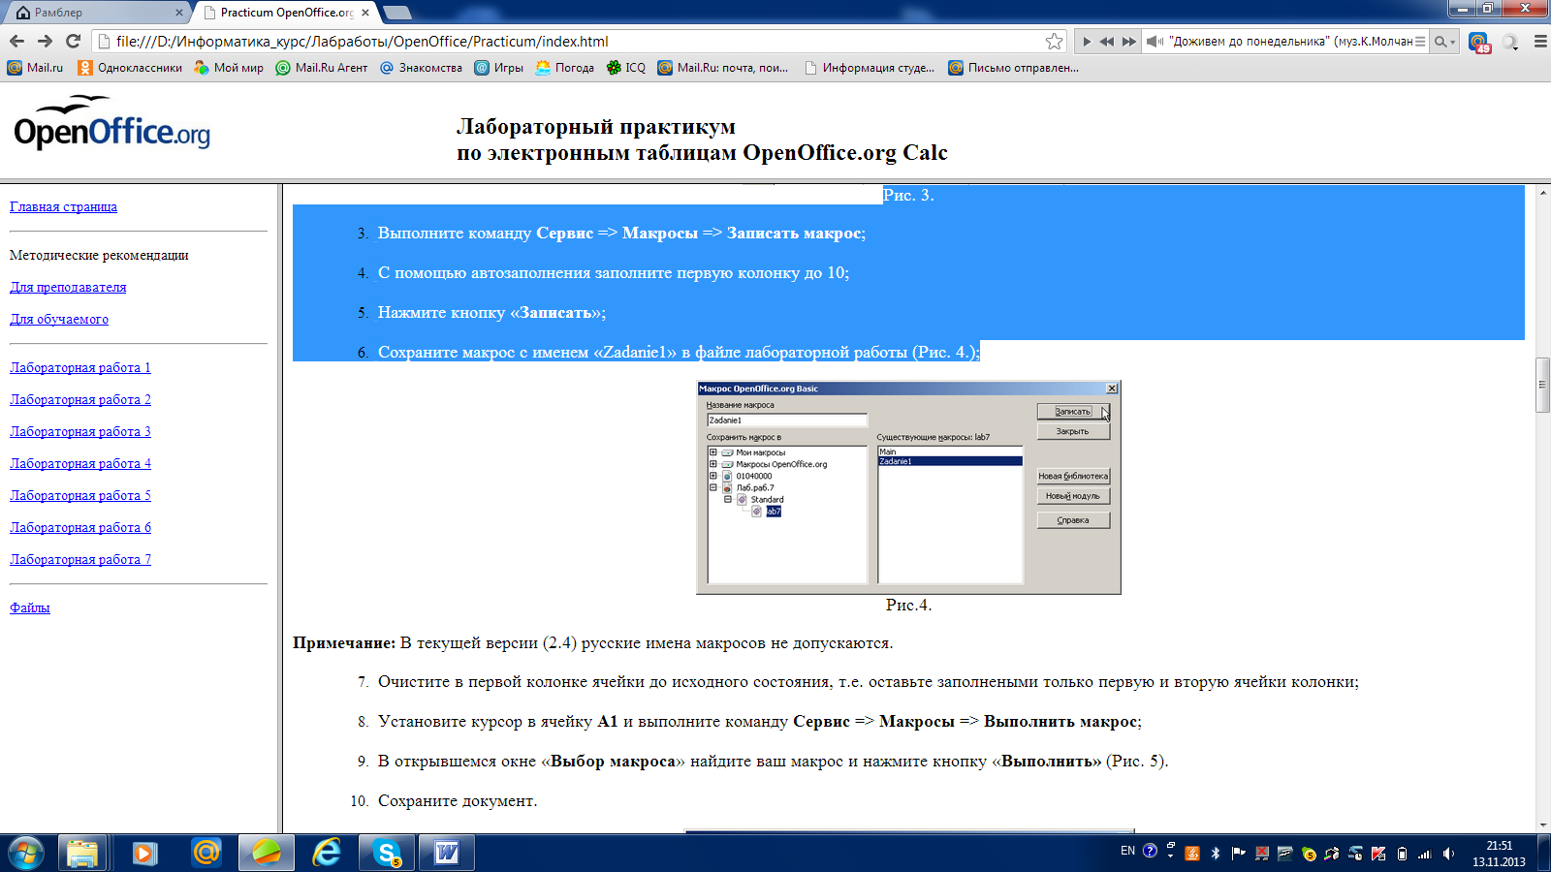Screen dimensions: 1551x872
Task: Open the Информация студе... bookmark
Action: pos(870,68)
